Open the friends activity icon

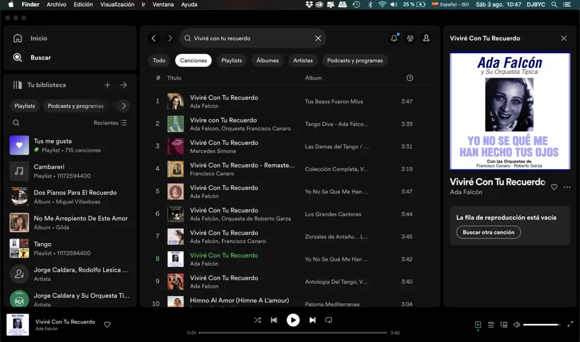pyautogui.click(x=410, y=38)
